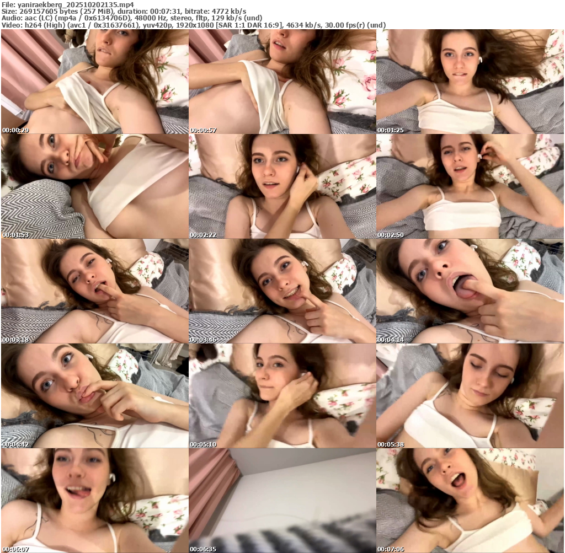The image size is (565, 553).
Task: Open the frame stamped 00:04:42
Action: [94, 396]
